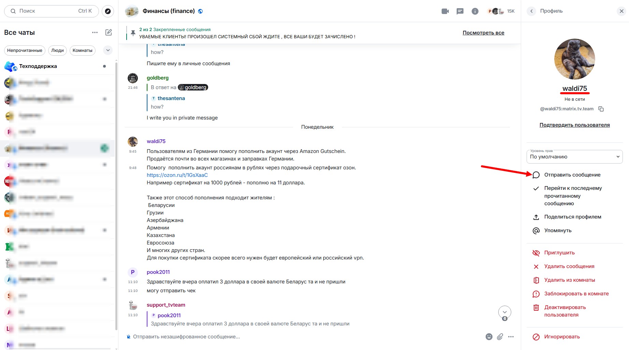Open the emoji picker

pyautogui.click(x=489, y=337)
